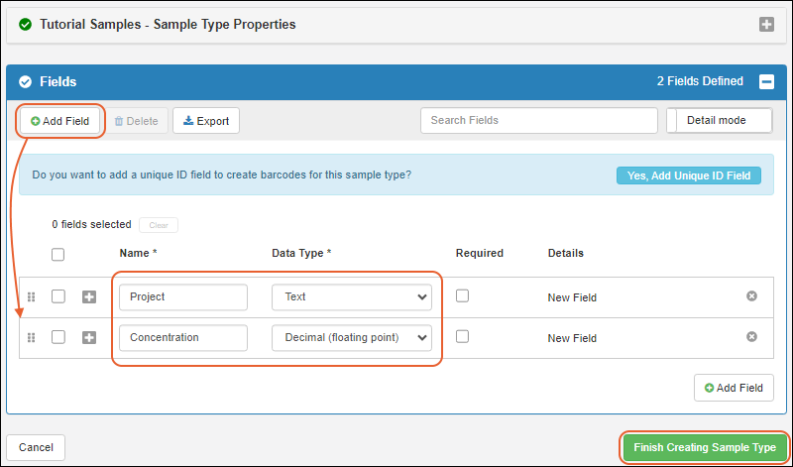Click the Cancel button
The height and width of the screenshot is (467, 793).
coord(36,447)
